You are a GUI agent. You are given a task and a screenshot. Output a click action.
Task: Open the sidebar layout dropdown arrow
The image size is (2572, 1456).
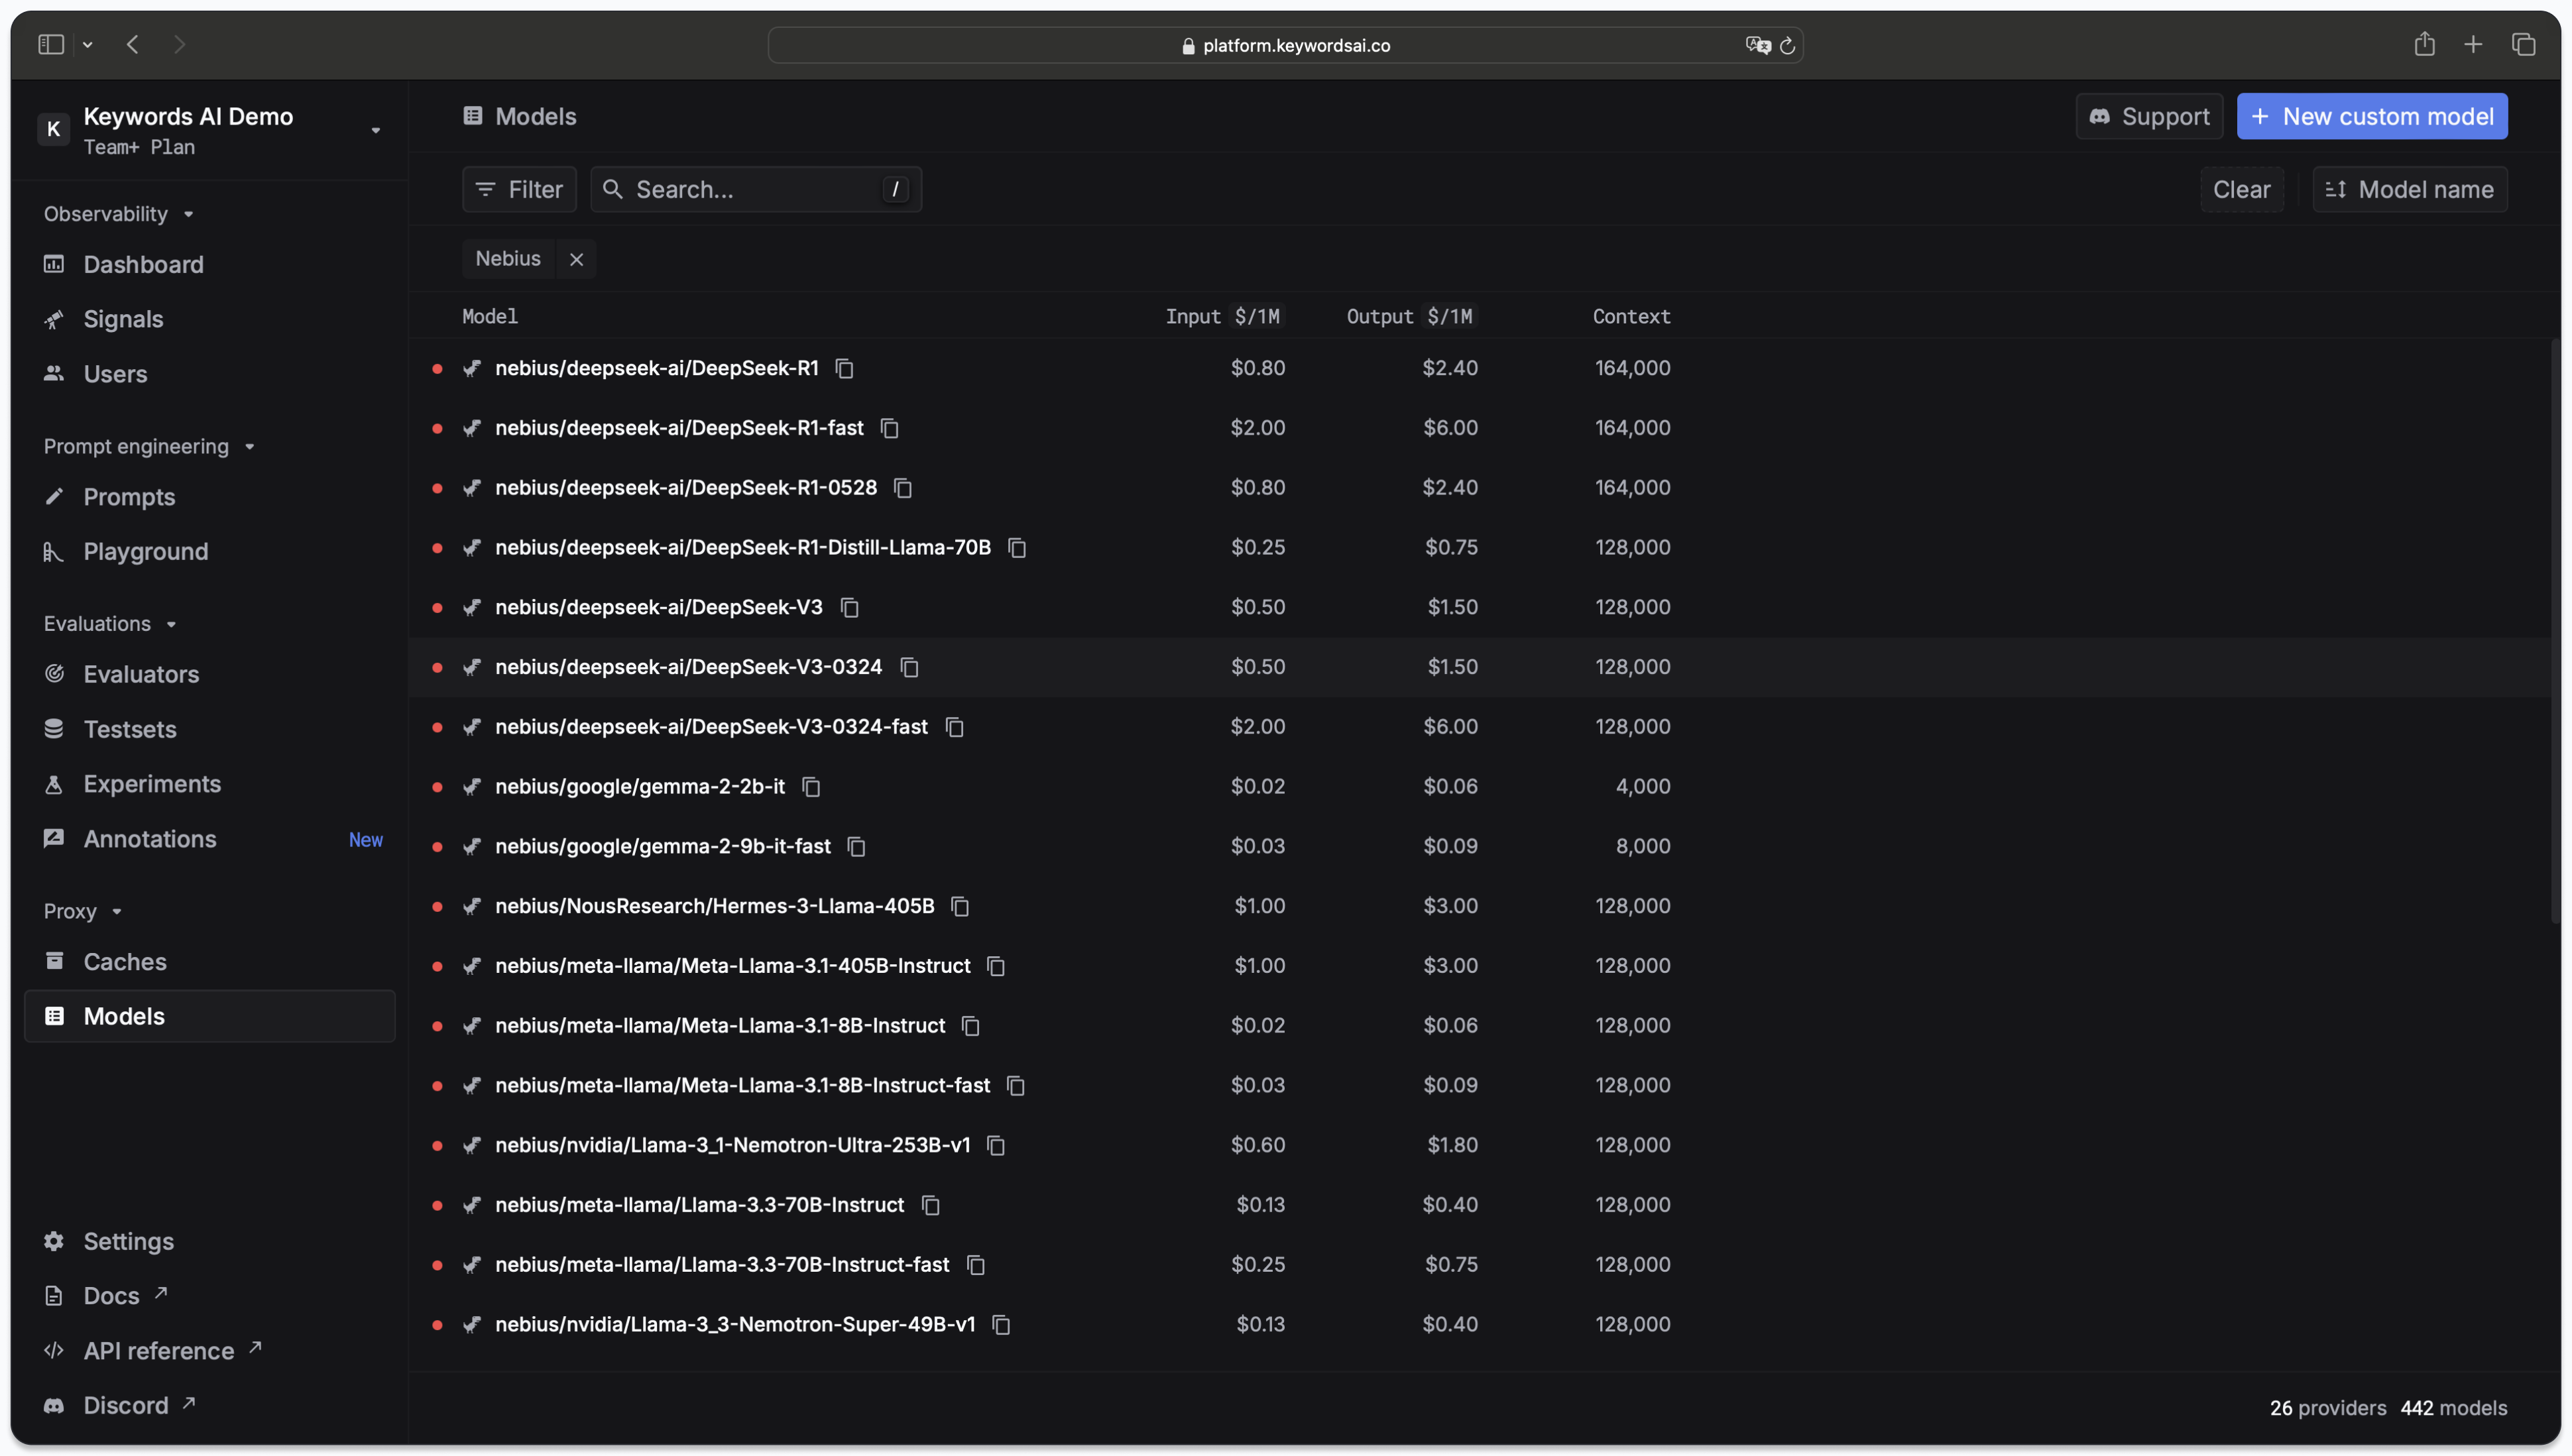(x=88, y=45)
